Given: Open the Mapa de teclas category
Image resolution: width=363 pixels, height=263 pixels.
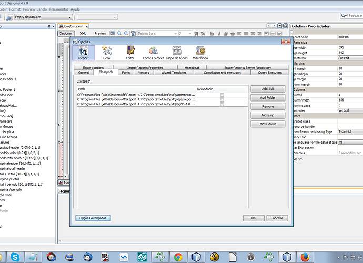Looking at the screenshot, I should [x=177, y=53].
